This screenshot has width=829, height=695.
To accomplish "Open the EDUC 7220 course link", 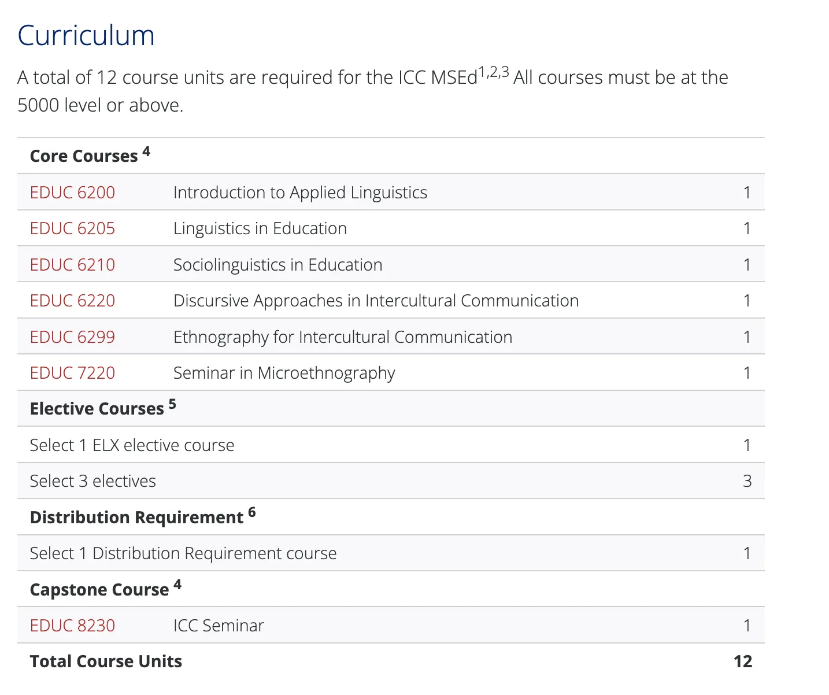I will click(72, 373).
